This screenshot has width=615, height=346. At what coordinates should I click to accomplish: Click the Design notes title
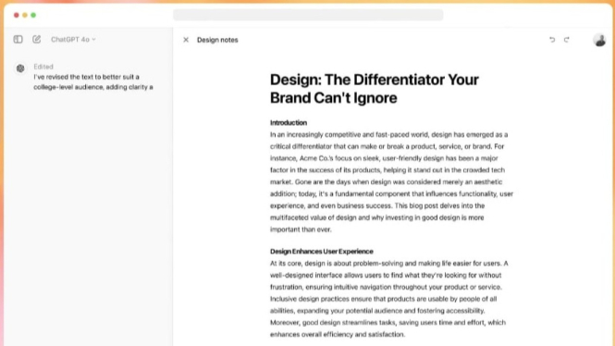tap(217, 40)
